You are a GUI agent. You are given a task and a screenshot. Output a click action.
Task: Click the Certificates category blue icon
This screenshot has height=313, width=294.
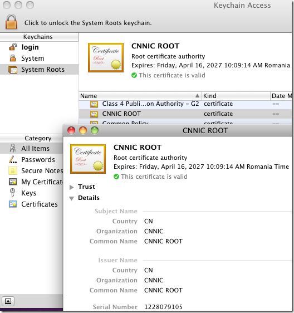point(13,204)
